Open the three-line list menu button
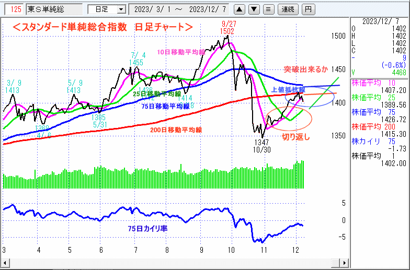 coord(268,9)
